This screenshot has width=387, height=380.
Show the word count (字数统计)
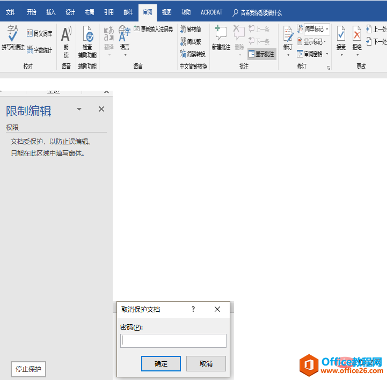pyautogui.click(x=40, y=50)
